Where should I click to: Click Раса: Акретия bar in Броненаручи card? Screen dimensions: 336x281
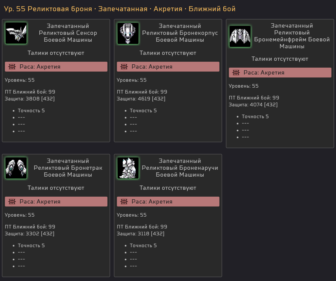[x=168, y=202]
